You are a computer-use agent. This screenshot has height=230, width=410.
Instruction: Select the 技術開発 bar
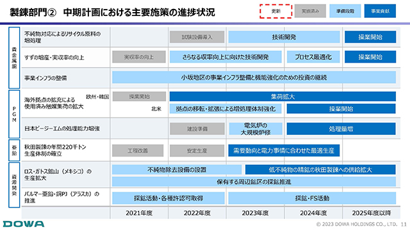[x=284, y=37]
